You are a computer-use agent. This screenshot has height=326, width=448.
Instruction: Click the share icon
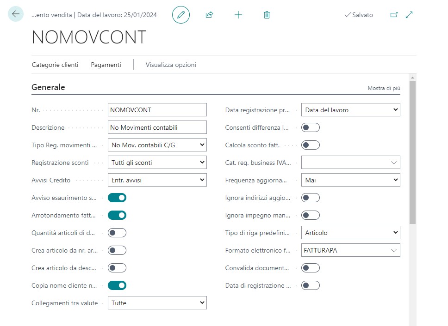(x=209, y=15)
